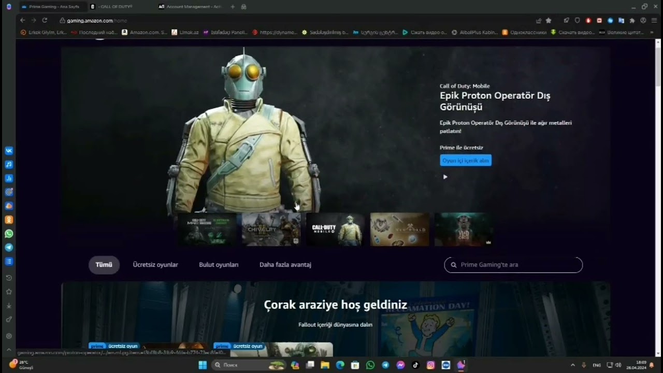The image size is (663, 373).
Task: Open the VK icon in the browser sidebar
Action: [x=9, y=151]
